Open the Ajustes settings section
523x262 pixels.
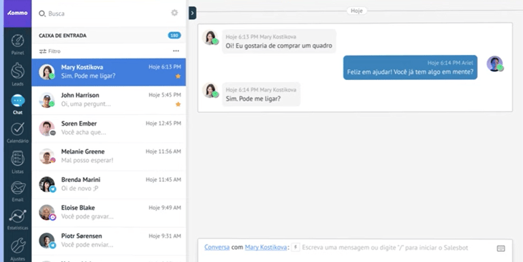pos(18,249)
